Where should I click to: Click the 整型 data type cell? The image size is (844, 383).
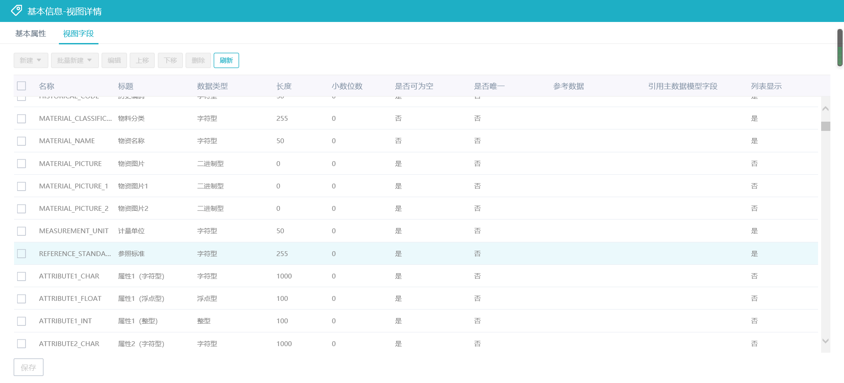[x=204, y=321]
